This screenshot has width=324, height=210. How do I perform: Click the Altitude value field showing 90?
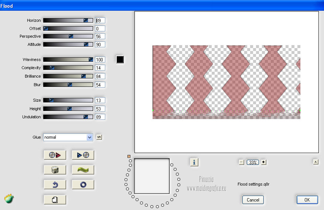[100, 44]
